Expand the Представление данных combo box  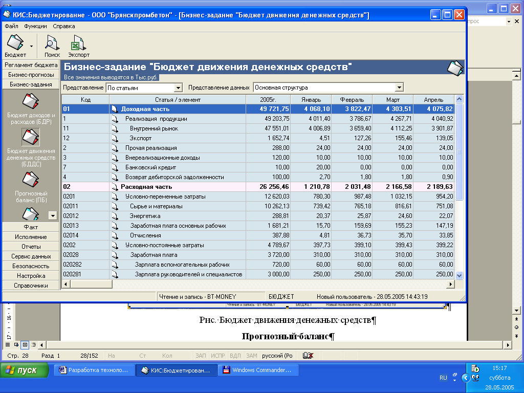point(399,88)
